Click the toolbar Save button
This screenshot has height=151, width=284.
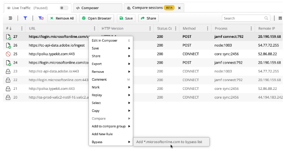point(126,18)
